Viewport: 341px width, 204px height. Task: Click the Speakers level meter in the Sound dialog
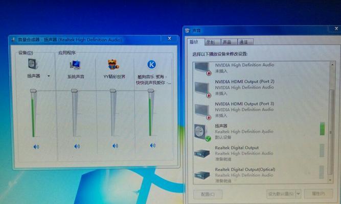[322, 129]
